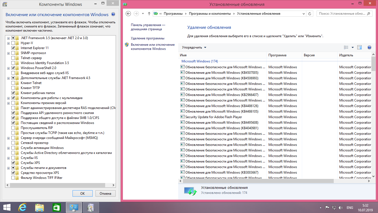The width and height of the screenshot is (378, 213).
Task: Expand the Hyper-V tree node
Action: pos(8,43)
